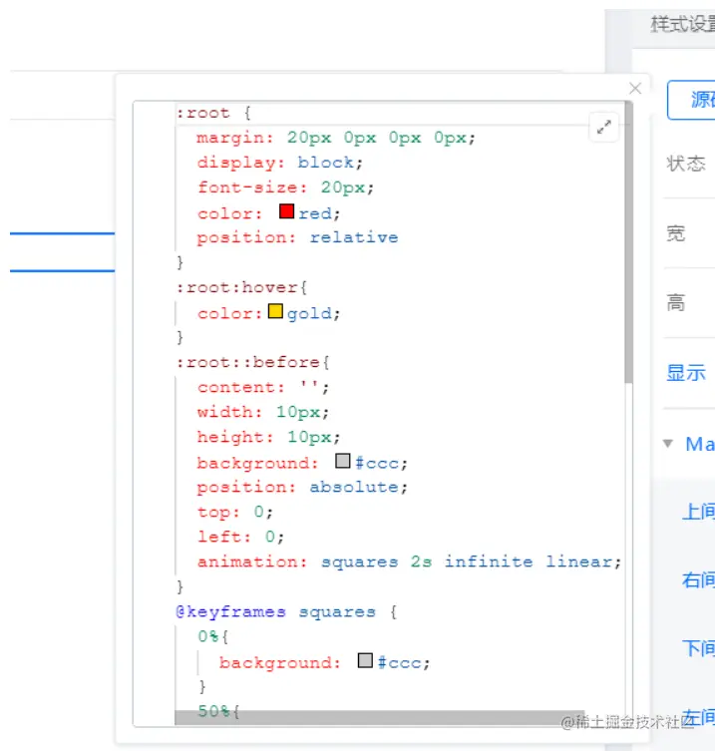Expand the Margin section triangle
Image resolution: width=715 pixels, height=751 pixels.
668,443
